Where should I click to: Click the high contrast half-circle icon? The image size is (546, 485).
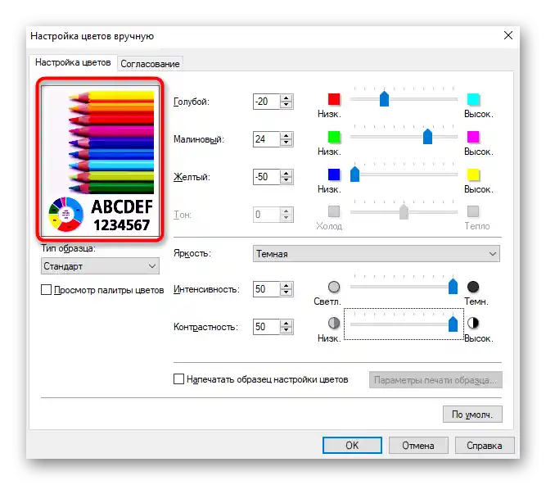473,323
